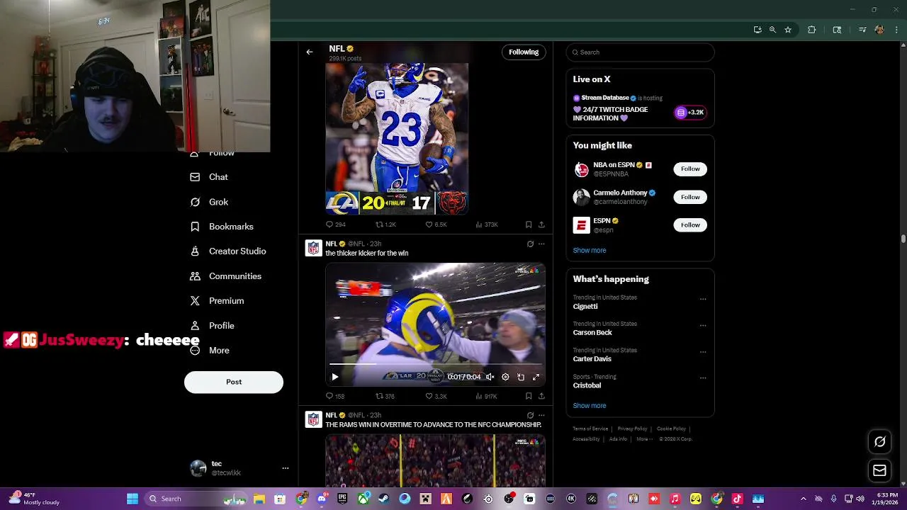Open options for Cignetti trend

tap(703, 299)
